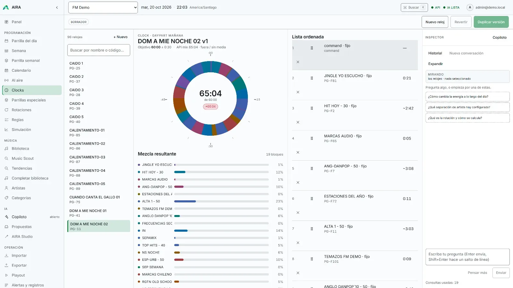Screen dimensions: 513x288
Task: Click Enviar to send the question
Action: (x=501, y=273)
